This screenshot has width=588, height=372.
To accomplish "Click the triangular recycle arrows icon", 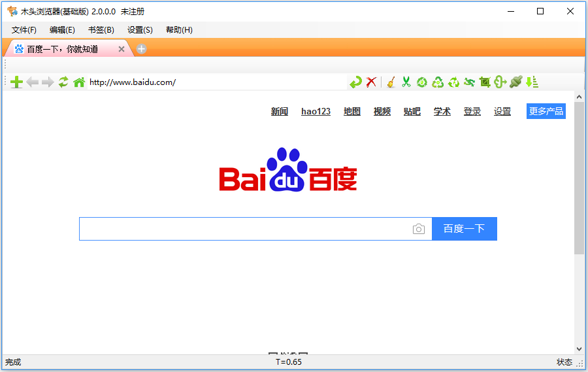I will click(x=438, y=82).
